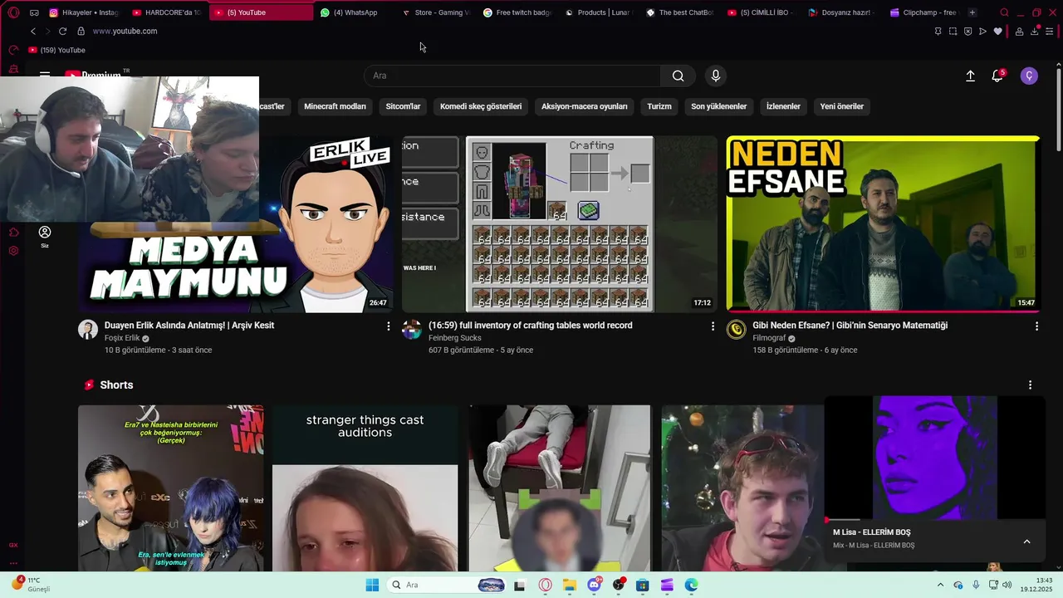Switch to 'The best ChatBot' tab
The image size is (1063, 598).
tap(679, 12)
